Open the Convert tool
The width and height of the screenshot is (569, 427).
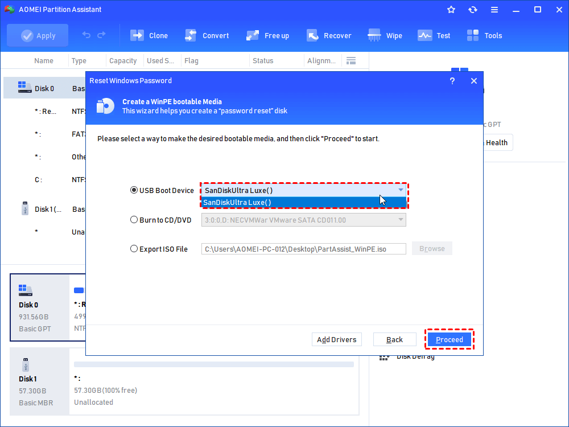click(191, 35)
